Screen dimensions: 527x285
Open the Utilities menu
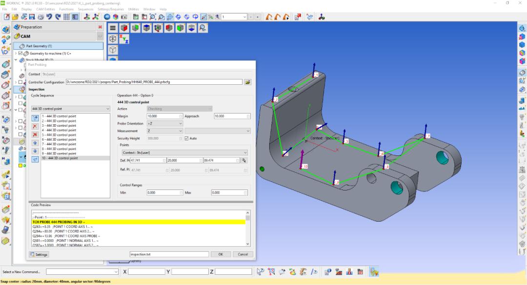point(133,9)
